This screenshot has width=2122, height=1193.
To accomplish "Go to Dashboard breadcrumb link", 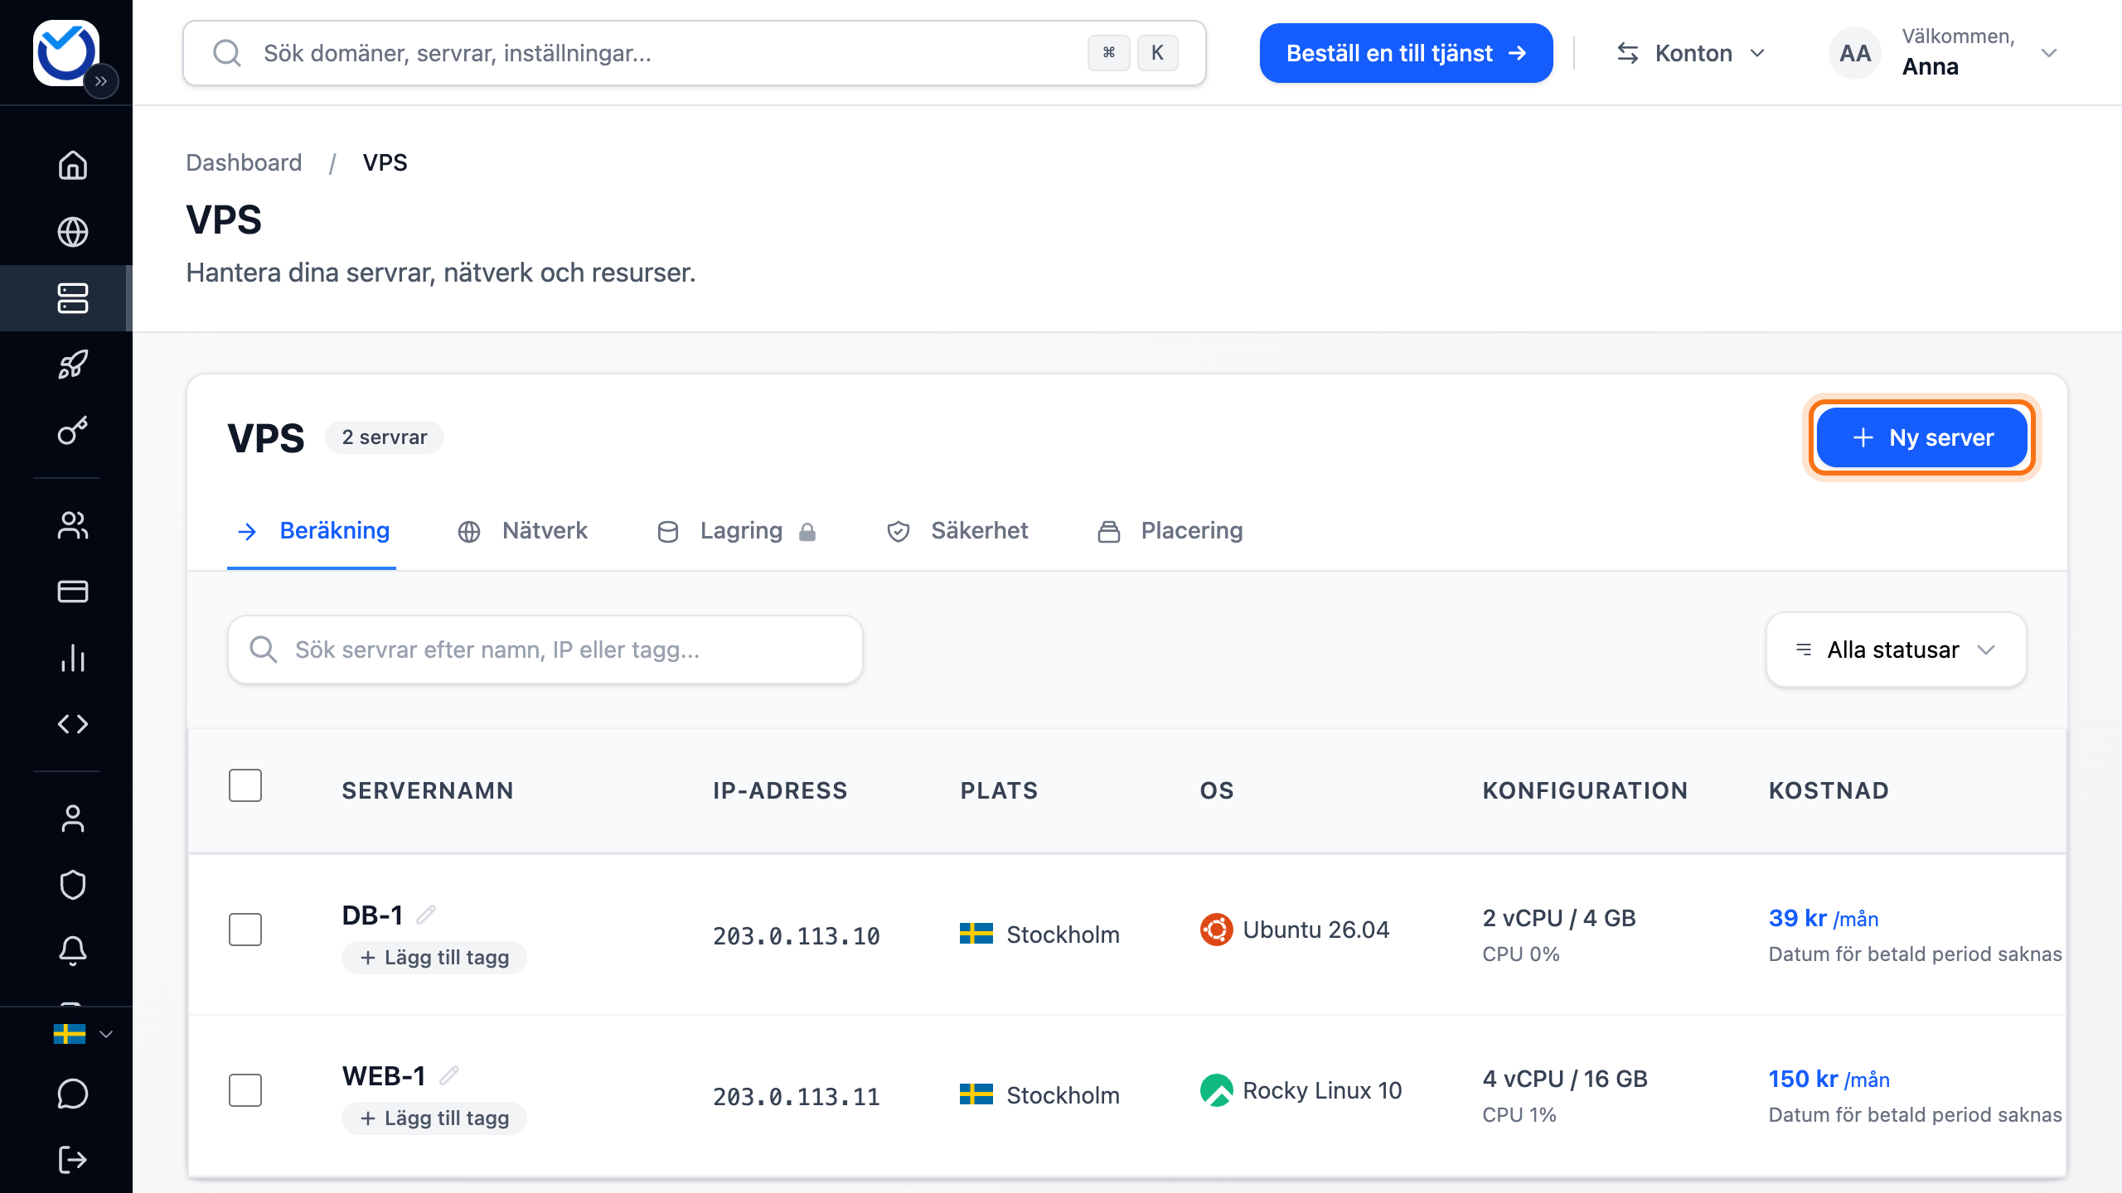I will coord(244,162).
